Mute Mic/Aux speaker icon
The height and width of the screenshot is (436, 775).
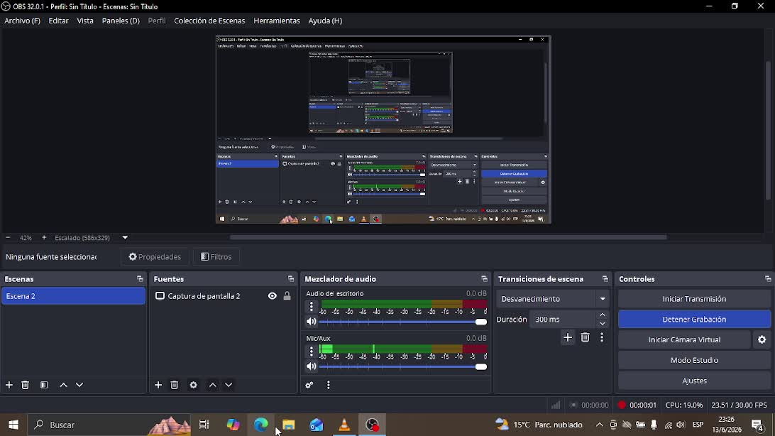pyautogui.click(x=312, y=366)
